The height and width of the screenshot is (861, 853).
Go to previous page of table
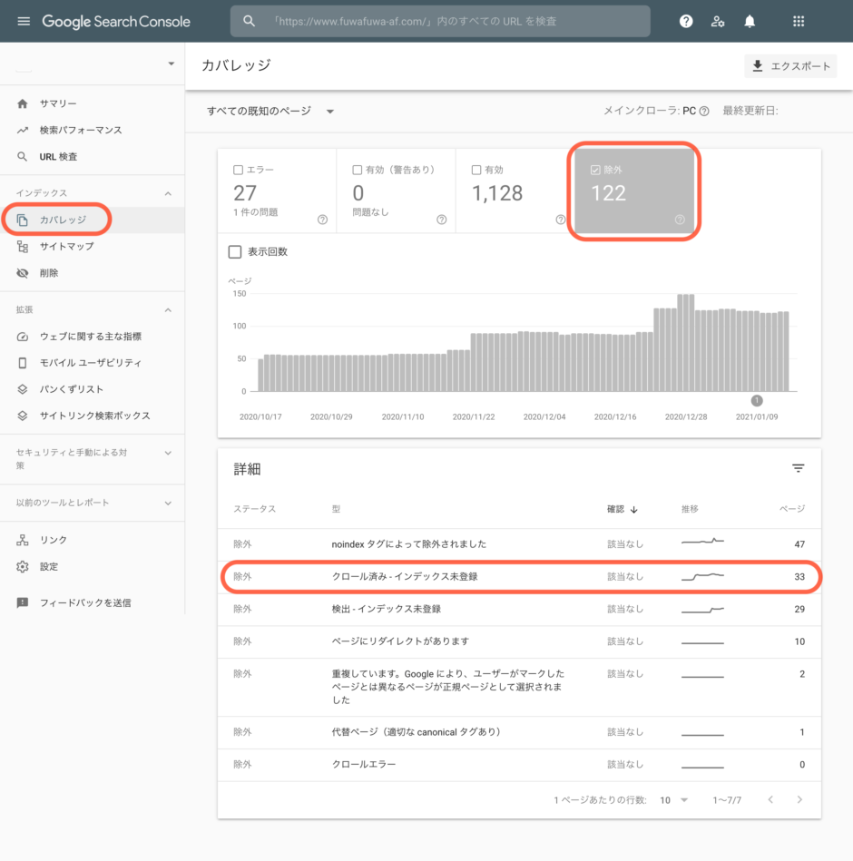pyautogui.click(x=770, y=800)
